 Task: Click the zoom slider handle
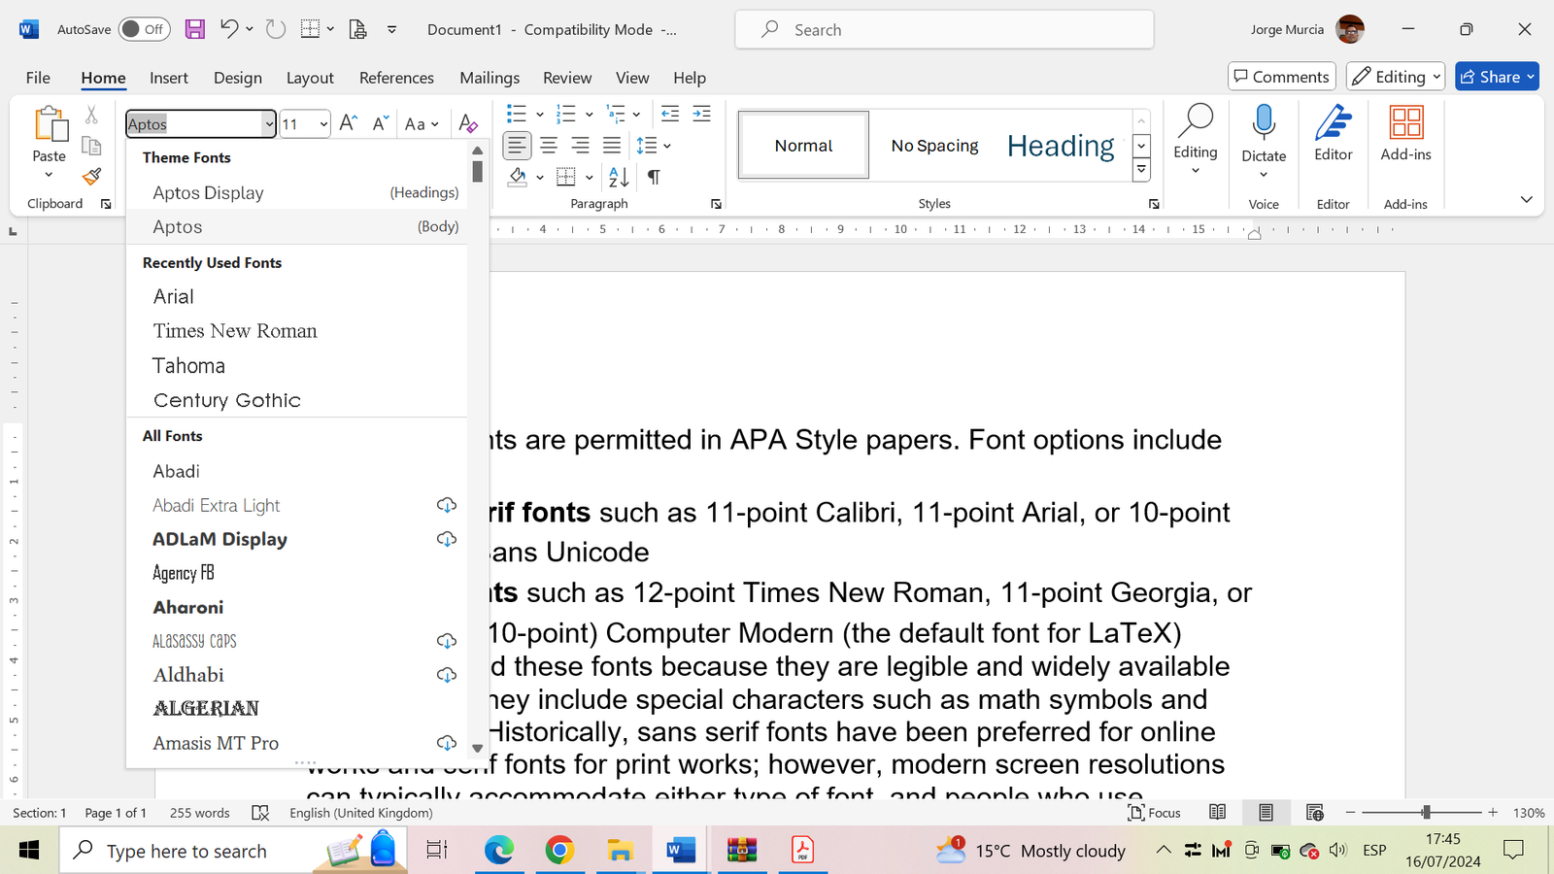(x=1426, y=812)
